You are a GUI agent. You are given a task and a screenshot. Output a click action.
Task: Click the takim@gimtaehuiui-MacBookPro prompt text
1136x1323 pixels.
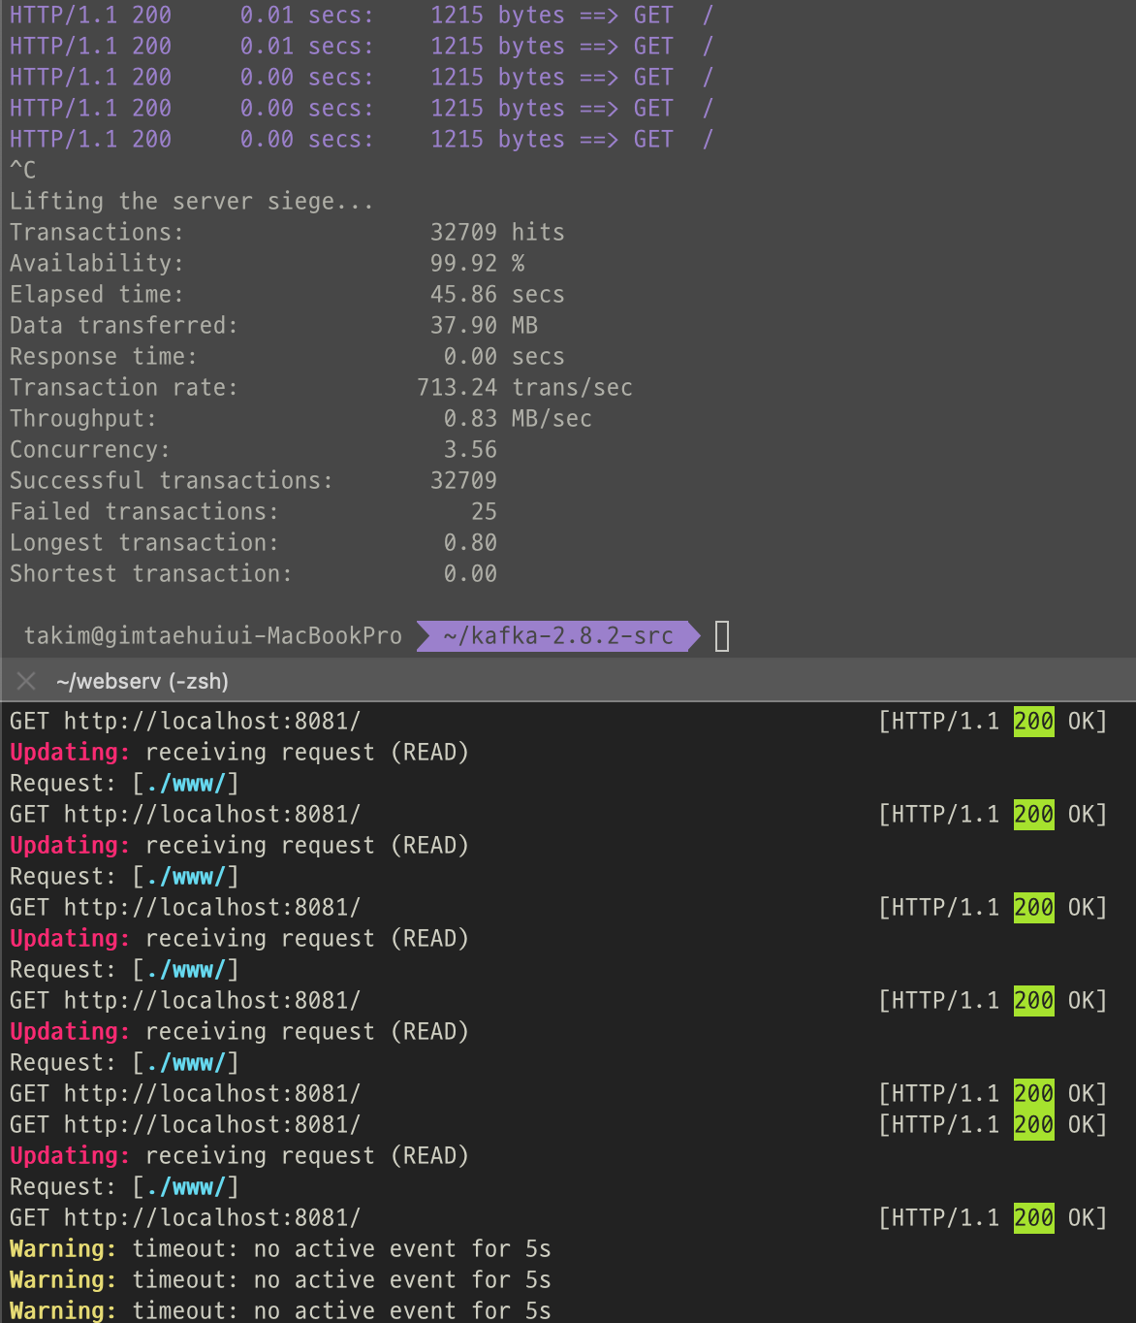pyautogui.click(x=213, y=636)
